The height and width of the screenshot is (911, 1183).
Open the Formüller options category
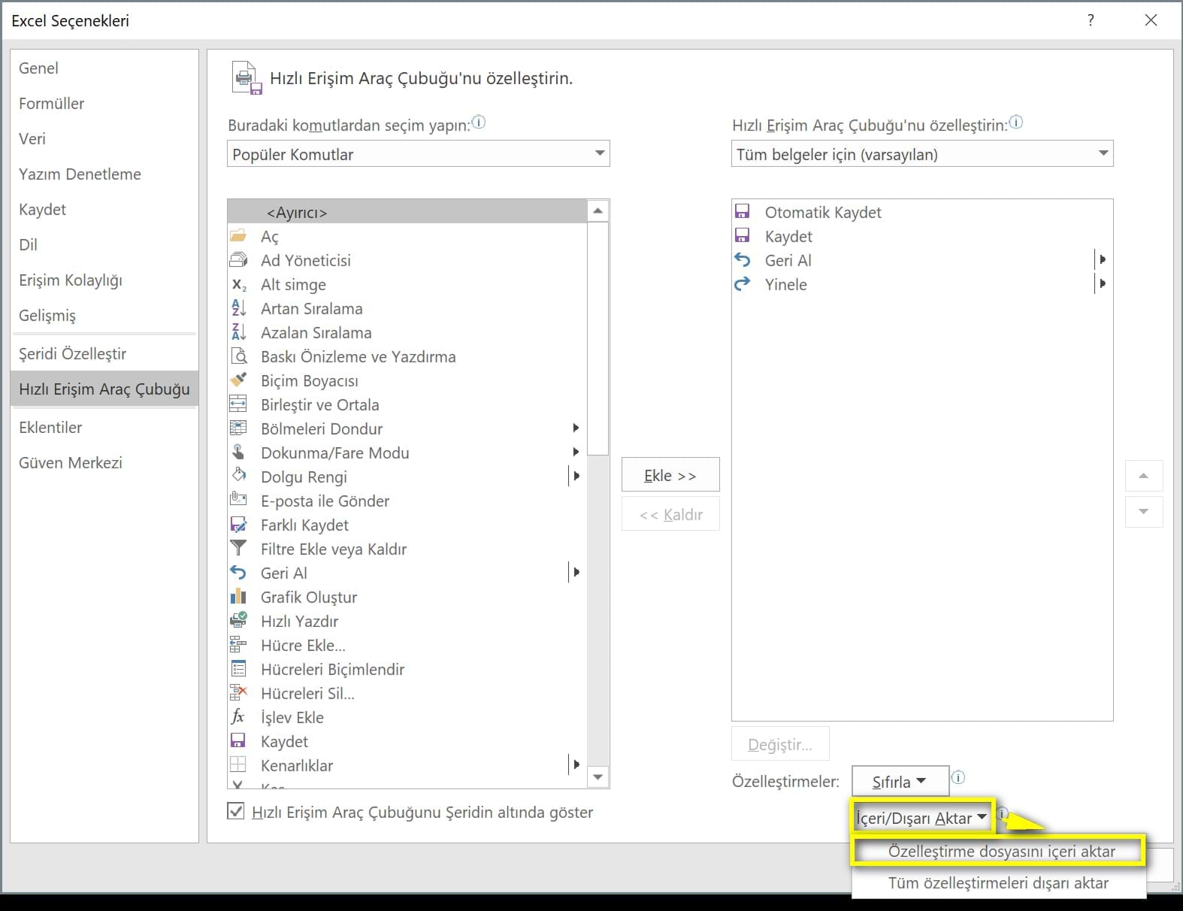pos(104,103)
